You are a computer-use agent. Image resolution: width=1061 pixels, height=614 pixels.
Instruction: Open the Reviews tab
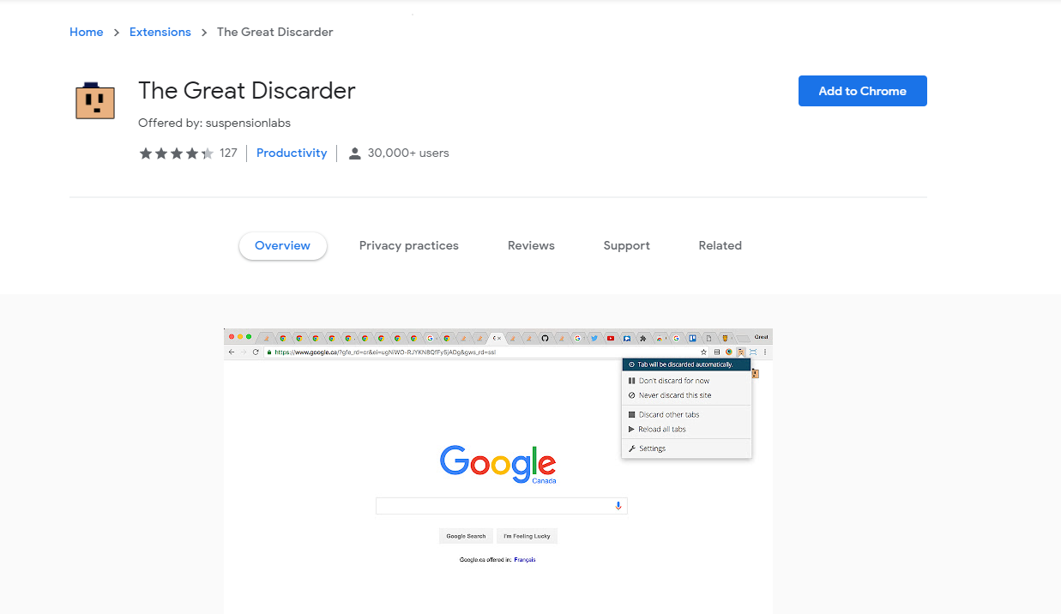(x=531, y=245)
